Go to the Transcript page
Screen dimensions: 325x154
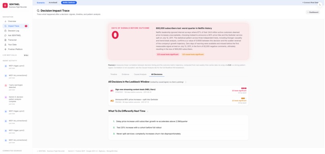(16, 40)
